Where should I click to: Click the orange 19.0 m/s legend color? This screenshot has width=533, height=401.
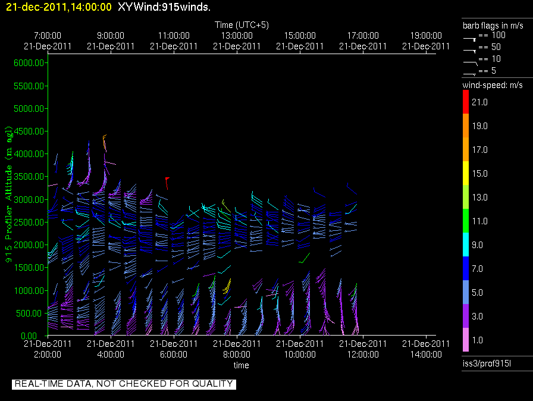[466, 126]
